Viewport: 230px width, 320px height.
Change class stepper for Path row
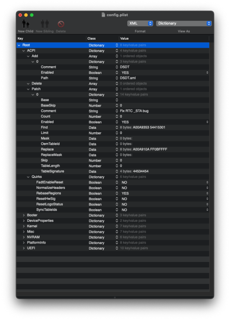click(117, 78)
